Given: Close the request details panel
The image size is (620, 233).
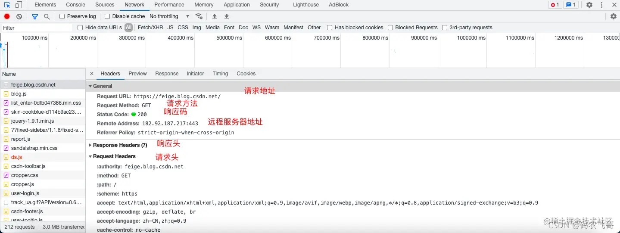Looking at the screenshot, I should click(x=92, y=74).
